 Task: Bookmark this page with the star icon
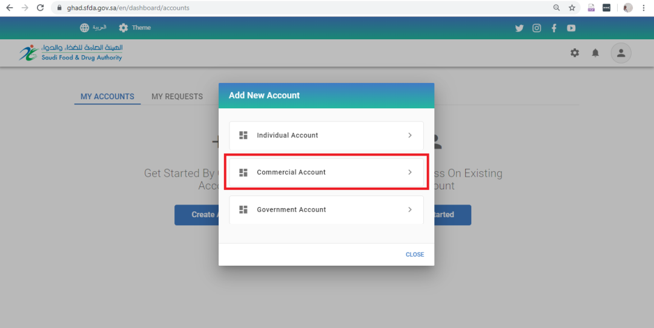[x=572, y=7]
